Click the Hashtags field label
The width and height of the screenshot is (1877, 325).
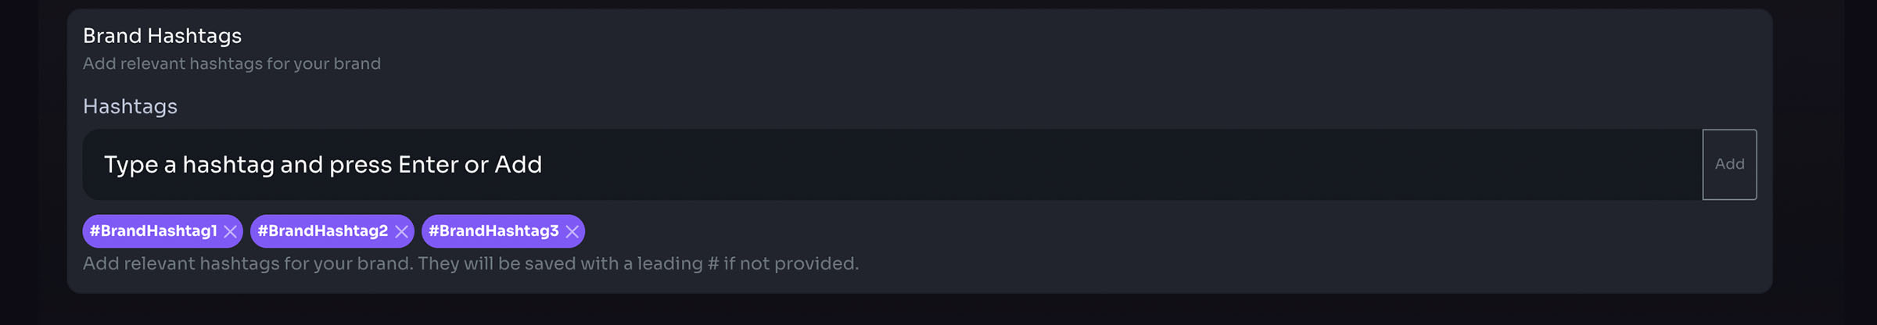(130, 106)
